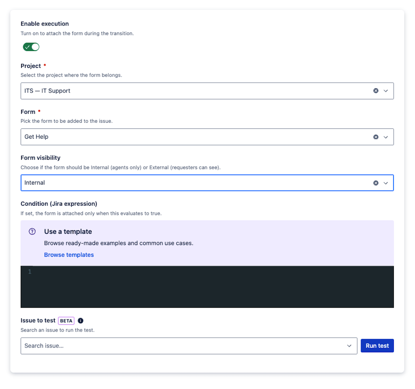Expand the Search issue dropdown arrow
Image resolution: width=415 pixels, height=389 pixels.
pos(349,346)
